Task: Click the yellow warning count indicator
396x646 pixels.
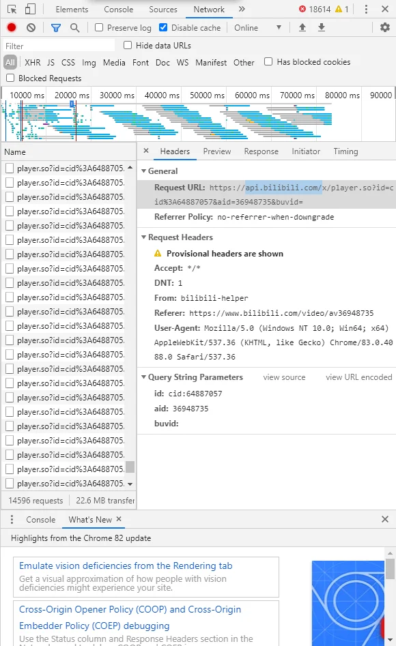Action: (342, 9)
